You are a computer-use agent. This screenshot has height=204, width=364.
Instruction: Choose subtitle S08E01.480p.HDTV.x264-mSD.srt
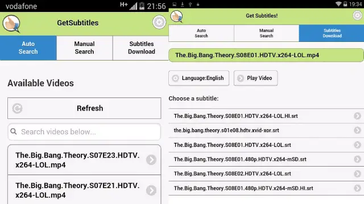[x=266, y=159]
